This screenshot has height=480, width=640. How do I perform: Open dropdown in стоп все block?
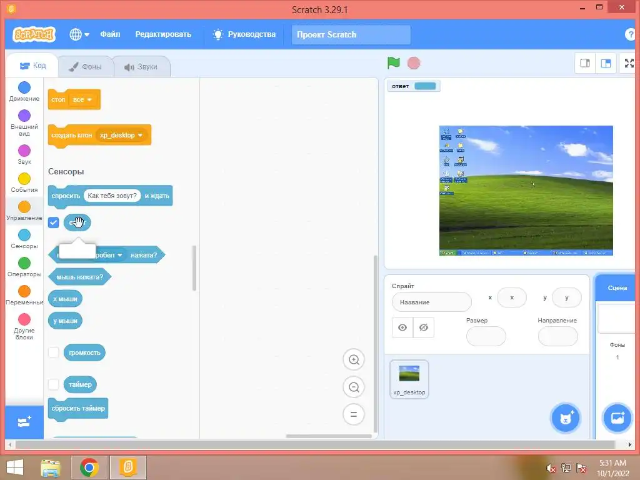click(x=83, y=99)
